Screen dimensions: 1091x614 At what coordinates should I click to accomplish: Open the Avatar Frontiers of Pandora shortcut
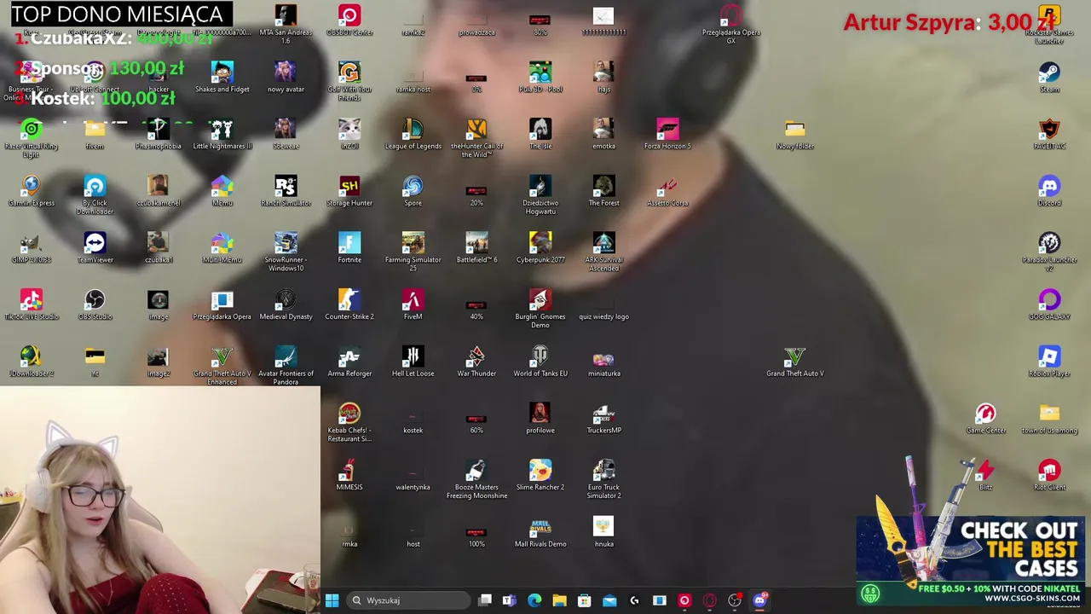coord(286,366)
